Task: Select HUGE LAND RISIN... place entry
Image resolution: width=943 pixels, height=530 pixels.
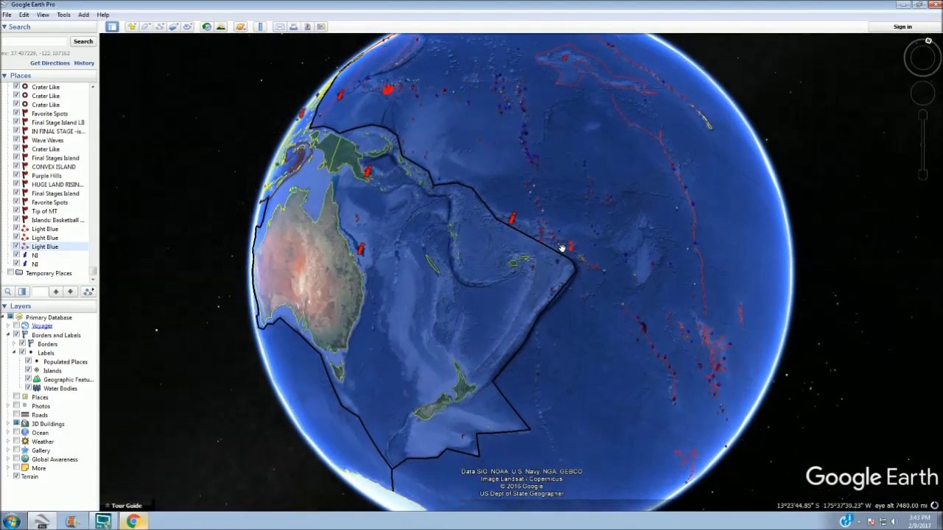Action: click(57, 184)
